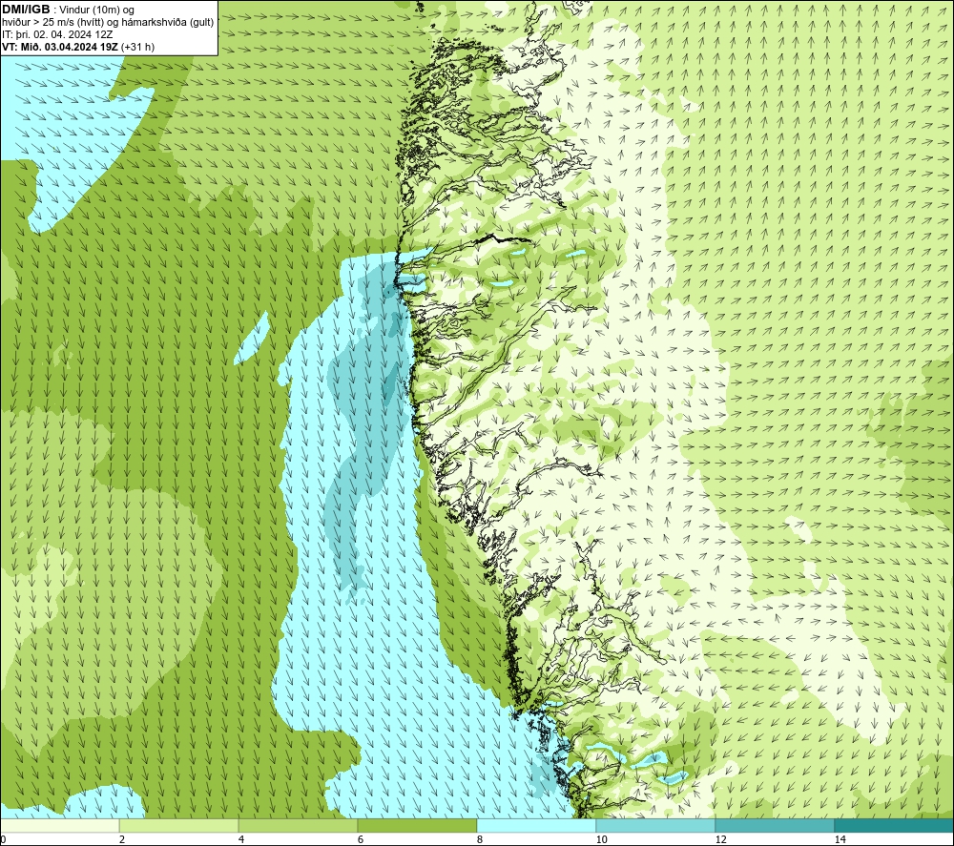
Task: Click the 2–4 m/s light green legend swatch
Action: click(x=179, y=826)
